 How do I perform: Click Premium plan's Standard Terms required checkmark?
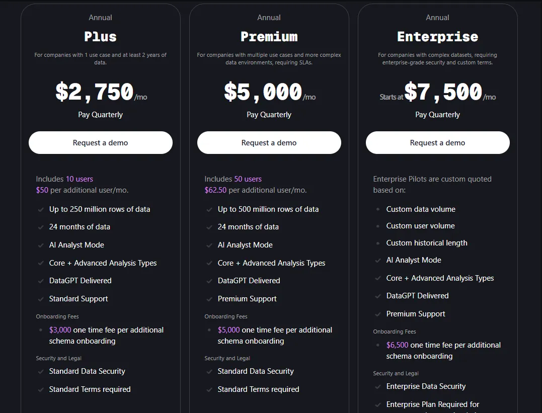point(209,389)
